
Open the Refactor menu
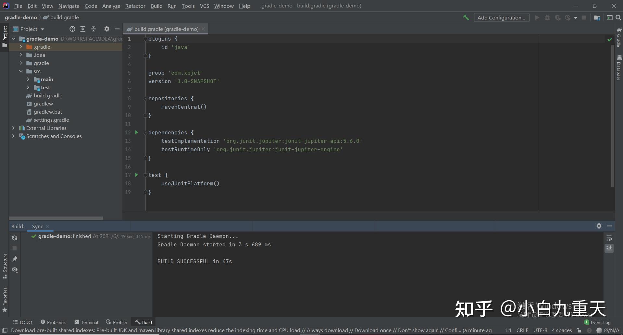135,6
